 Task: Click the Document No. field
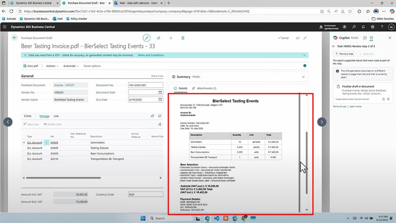(146, 85)
